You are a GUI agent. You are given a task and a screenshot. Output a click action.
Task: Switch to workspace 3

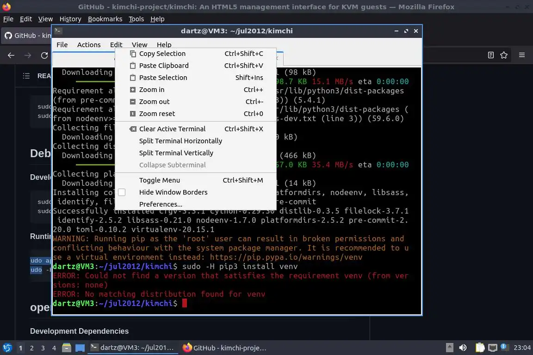point(43,348)
